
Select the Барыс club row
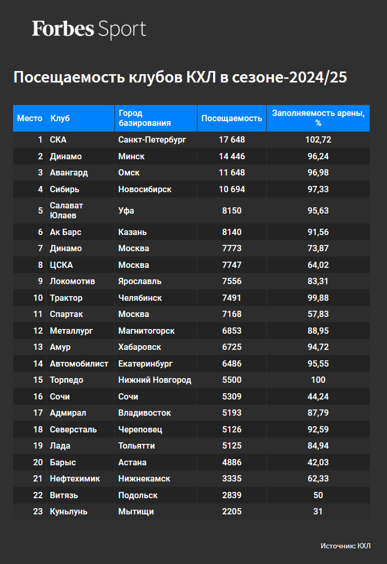coord(191,462)
